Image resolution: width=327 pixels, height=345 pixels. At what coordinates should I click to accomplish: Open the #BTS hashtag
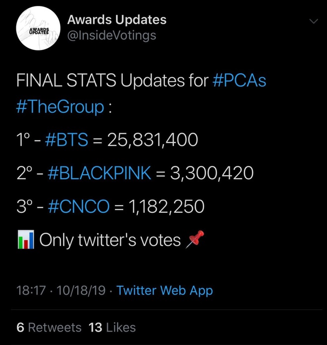(66, 140)
